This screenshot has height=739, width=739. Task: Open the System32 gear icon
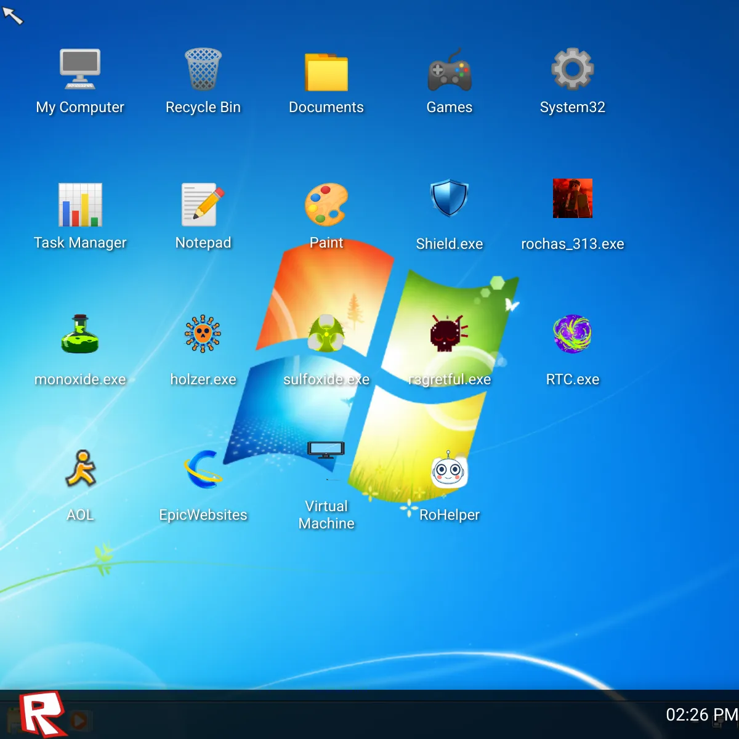coord(573,69)
